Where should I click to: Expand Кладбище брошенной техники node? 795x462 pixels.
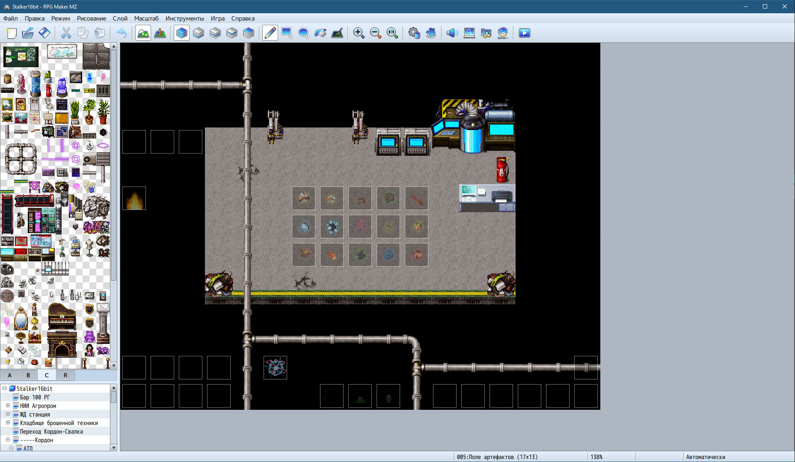pos(8,423)
